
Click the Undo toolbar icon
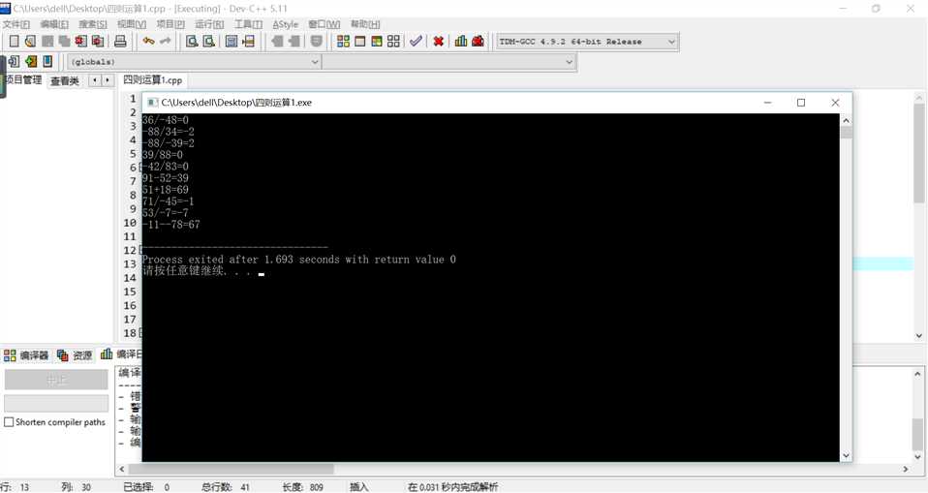[x=148, y=41]
